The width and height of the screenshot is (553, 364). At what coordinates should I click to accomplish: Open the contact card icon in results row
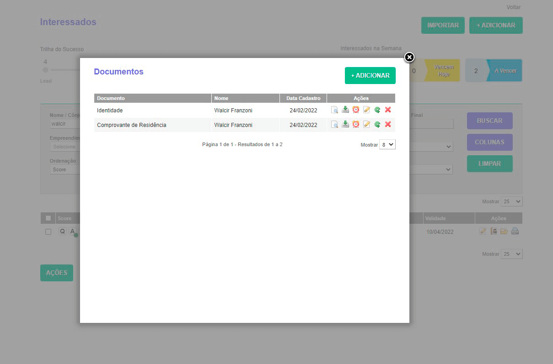click(x=494, y=231)
